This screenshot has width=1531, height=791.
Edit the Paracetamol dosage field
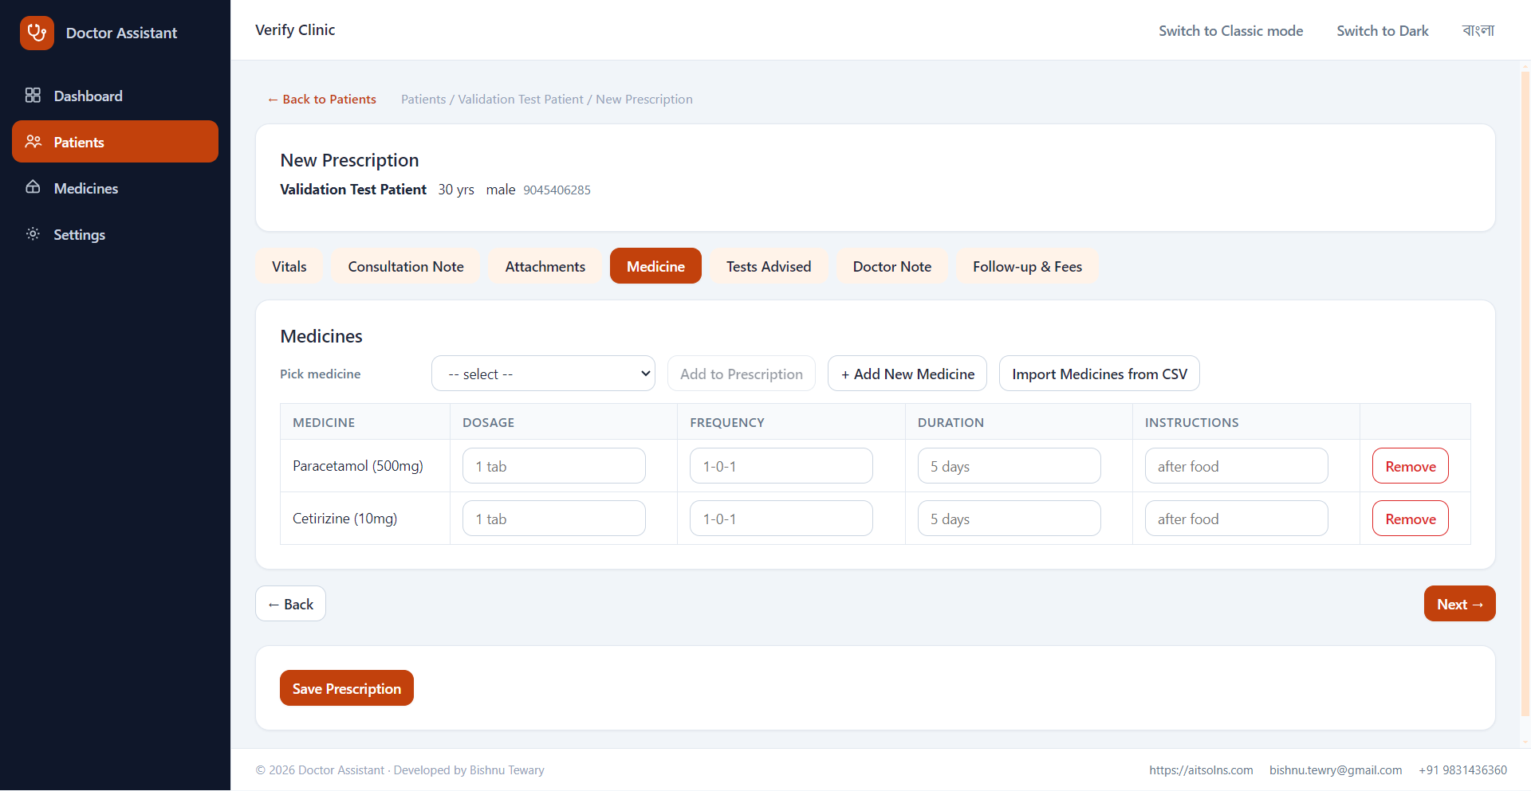pyautogui.click(x=554, y=466)
